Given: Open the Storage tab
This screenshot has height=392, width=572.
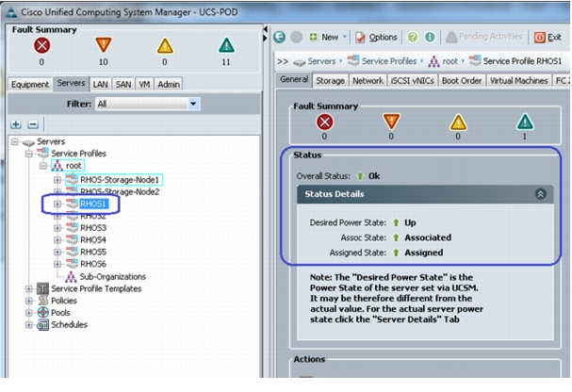Looking at the screenshot, I should click(x=330, y=81).
